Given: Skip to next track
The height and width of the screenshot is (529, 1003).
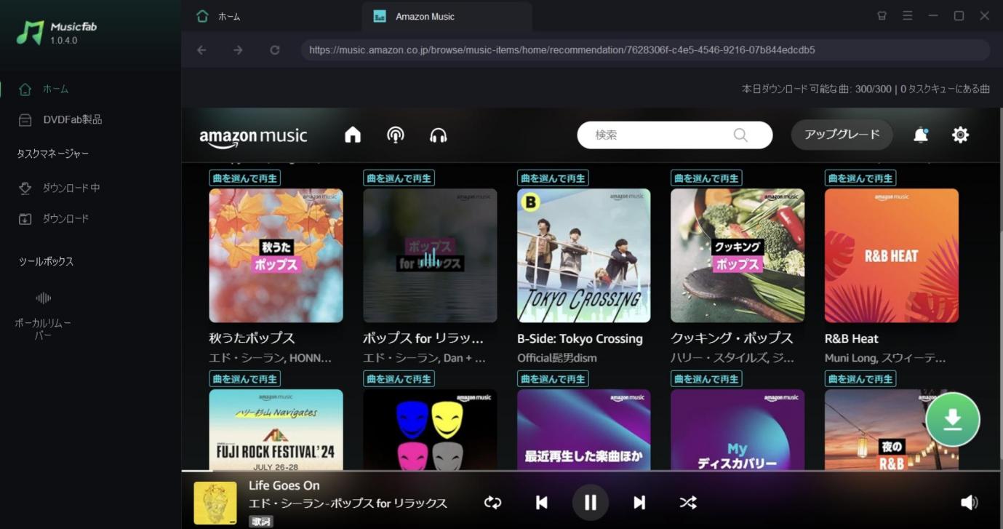Looking at the screenshot, I should (x=639, y=502).
